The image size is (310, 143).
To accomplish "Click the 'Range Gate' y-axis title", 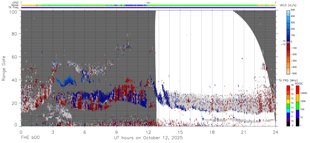I will click(4, 68).
